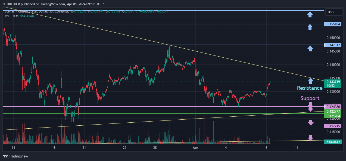Click the high value H0.133991
The width and height of the screenshot is (346, 161).
(x=96, y=12)
